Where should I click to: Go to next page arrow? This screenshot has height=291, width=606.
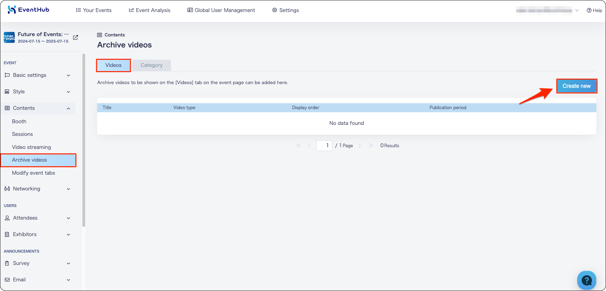359,145
